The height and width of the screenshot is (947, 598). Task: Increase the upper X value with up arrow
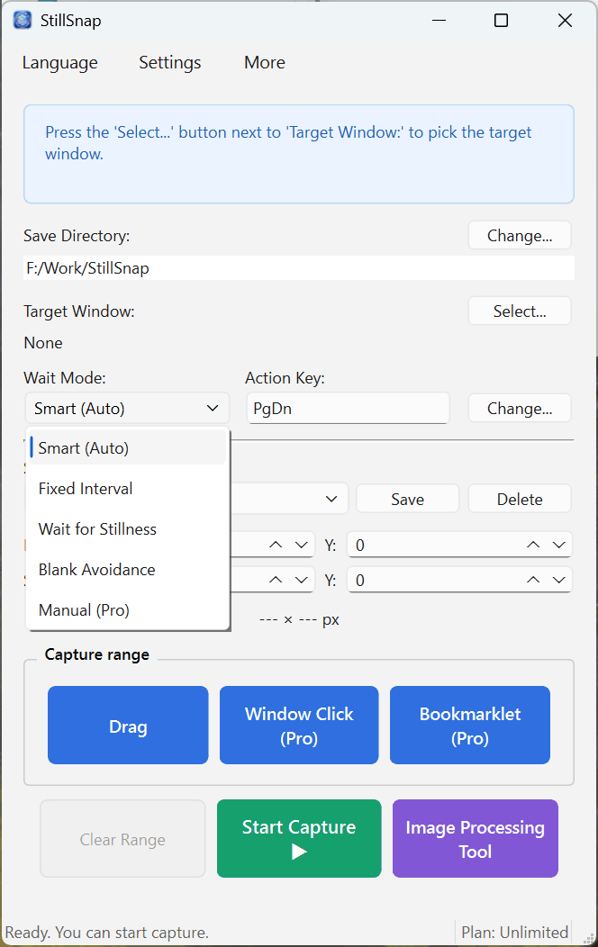click(276, 545)
